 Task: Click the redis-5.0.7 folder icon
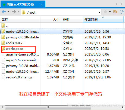(x=3, y=43)
